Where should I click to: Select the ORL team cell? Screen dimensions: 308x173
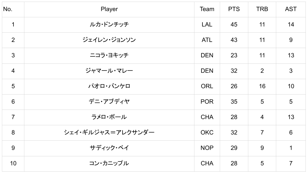pos(207,86)
